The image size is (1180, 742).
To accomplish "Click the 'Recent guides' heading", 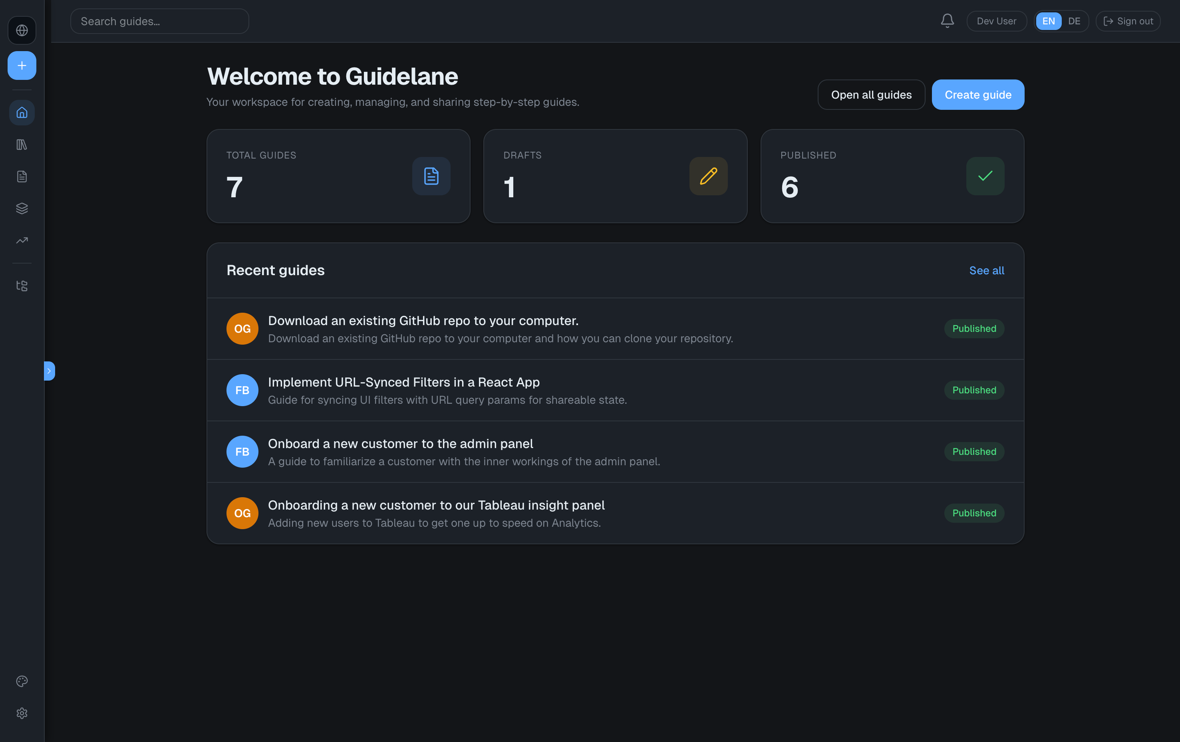I will 275,270.
